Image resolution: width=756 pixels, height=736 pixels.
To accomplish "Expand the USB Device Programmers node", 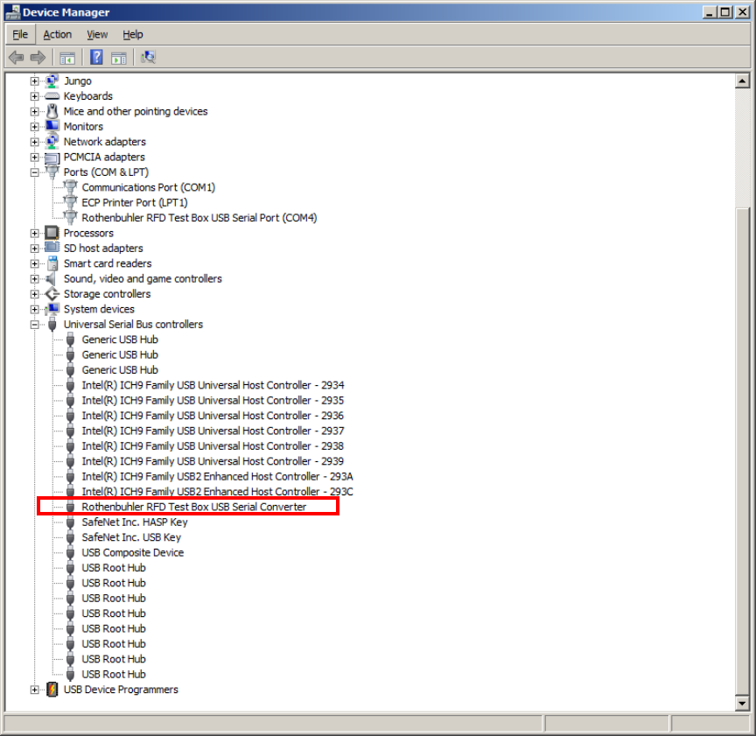I will coord(34,690).
